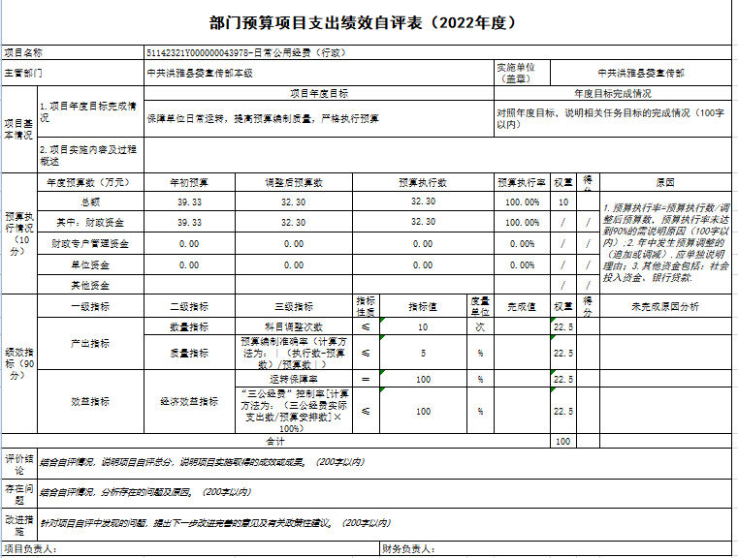This screenshot has width=738, height=558.
Task: Click the 对照年度目标 description cell
Action: [613, 118]
